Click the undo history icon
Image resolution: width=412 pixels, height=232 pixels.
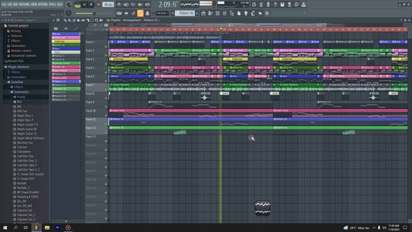point(254,5)
